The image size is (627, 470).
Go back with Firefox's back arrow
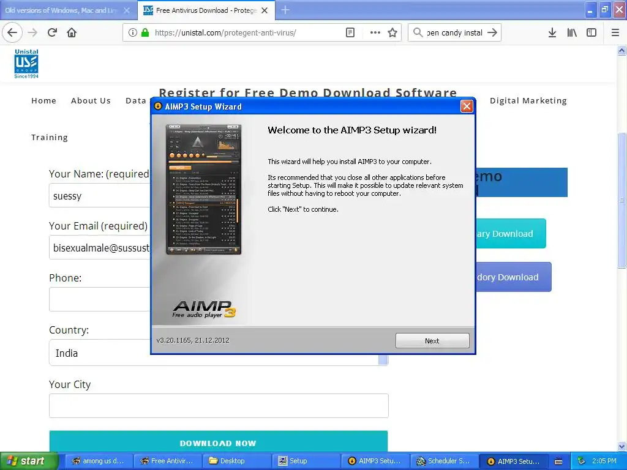(x=12, y=32)
